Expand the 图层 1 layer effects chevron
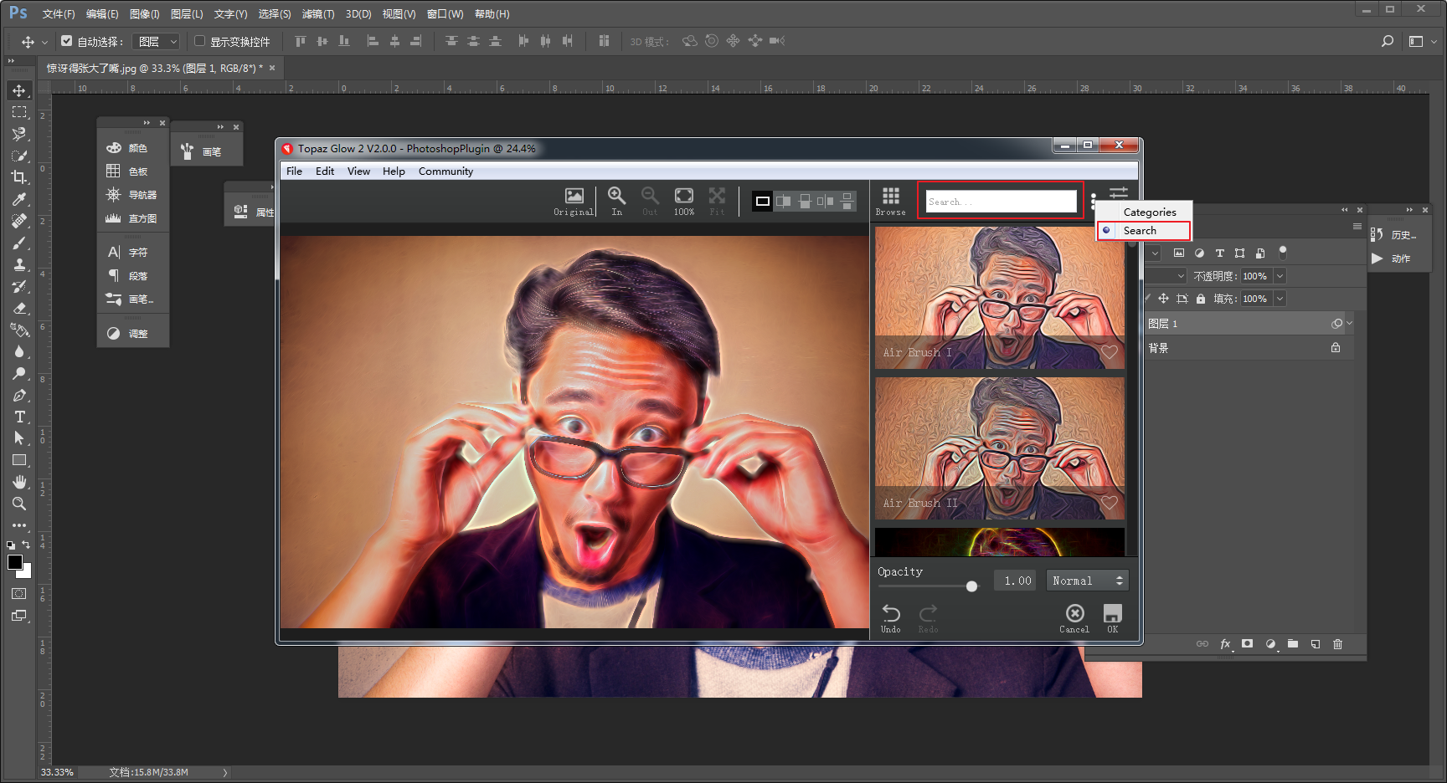The image size is (1447, 783). pyautogui.click(x=1349, y=323)
